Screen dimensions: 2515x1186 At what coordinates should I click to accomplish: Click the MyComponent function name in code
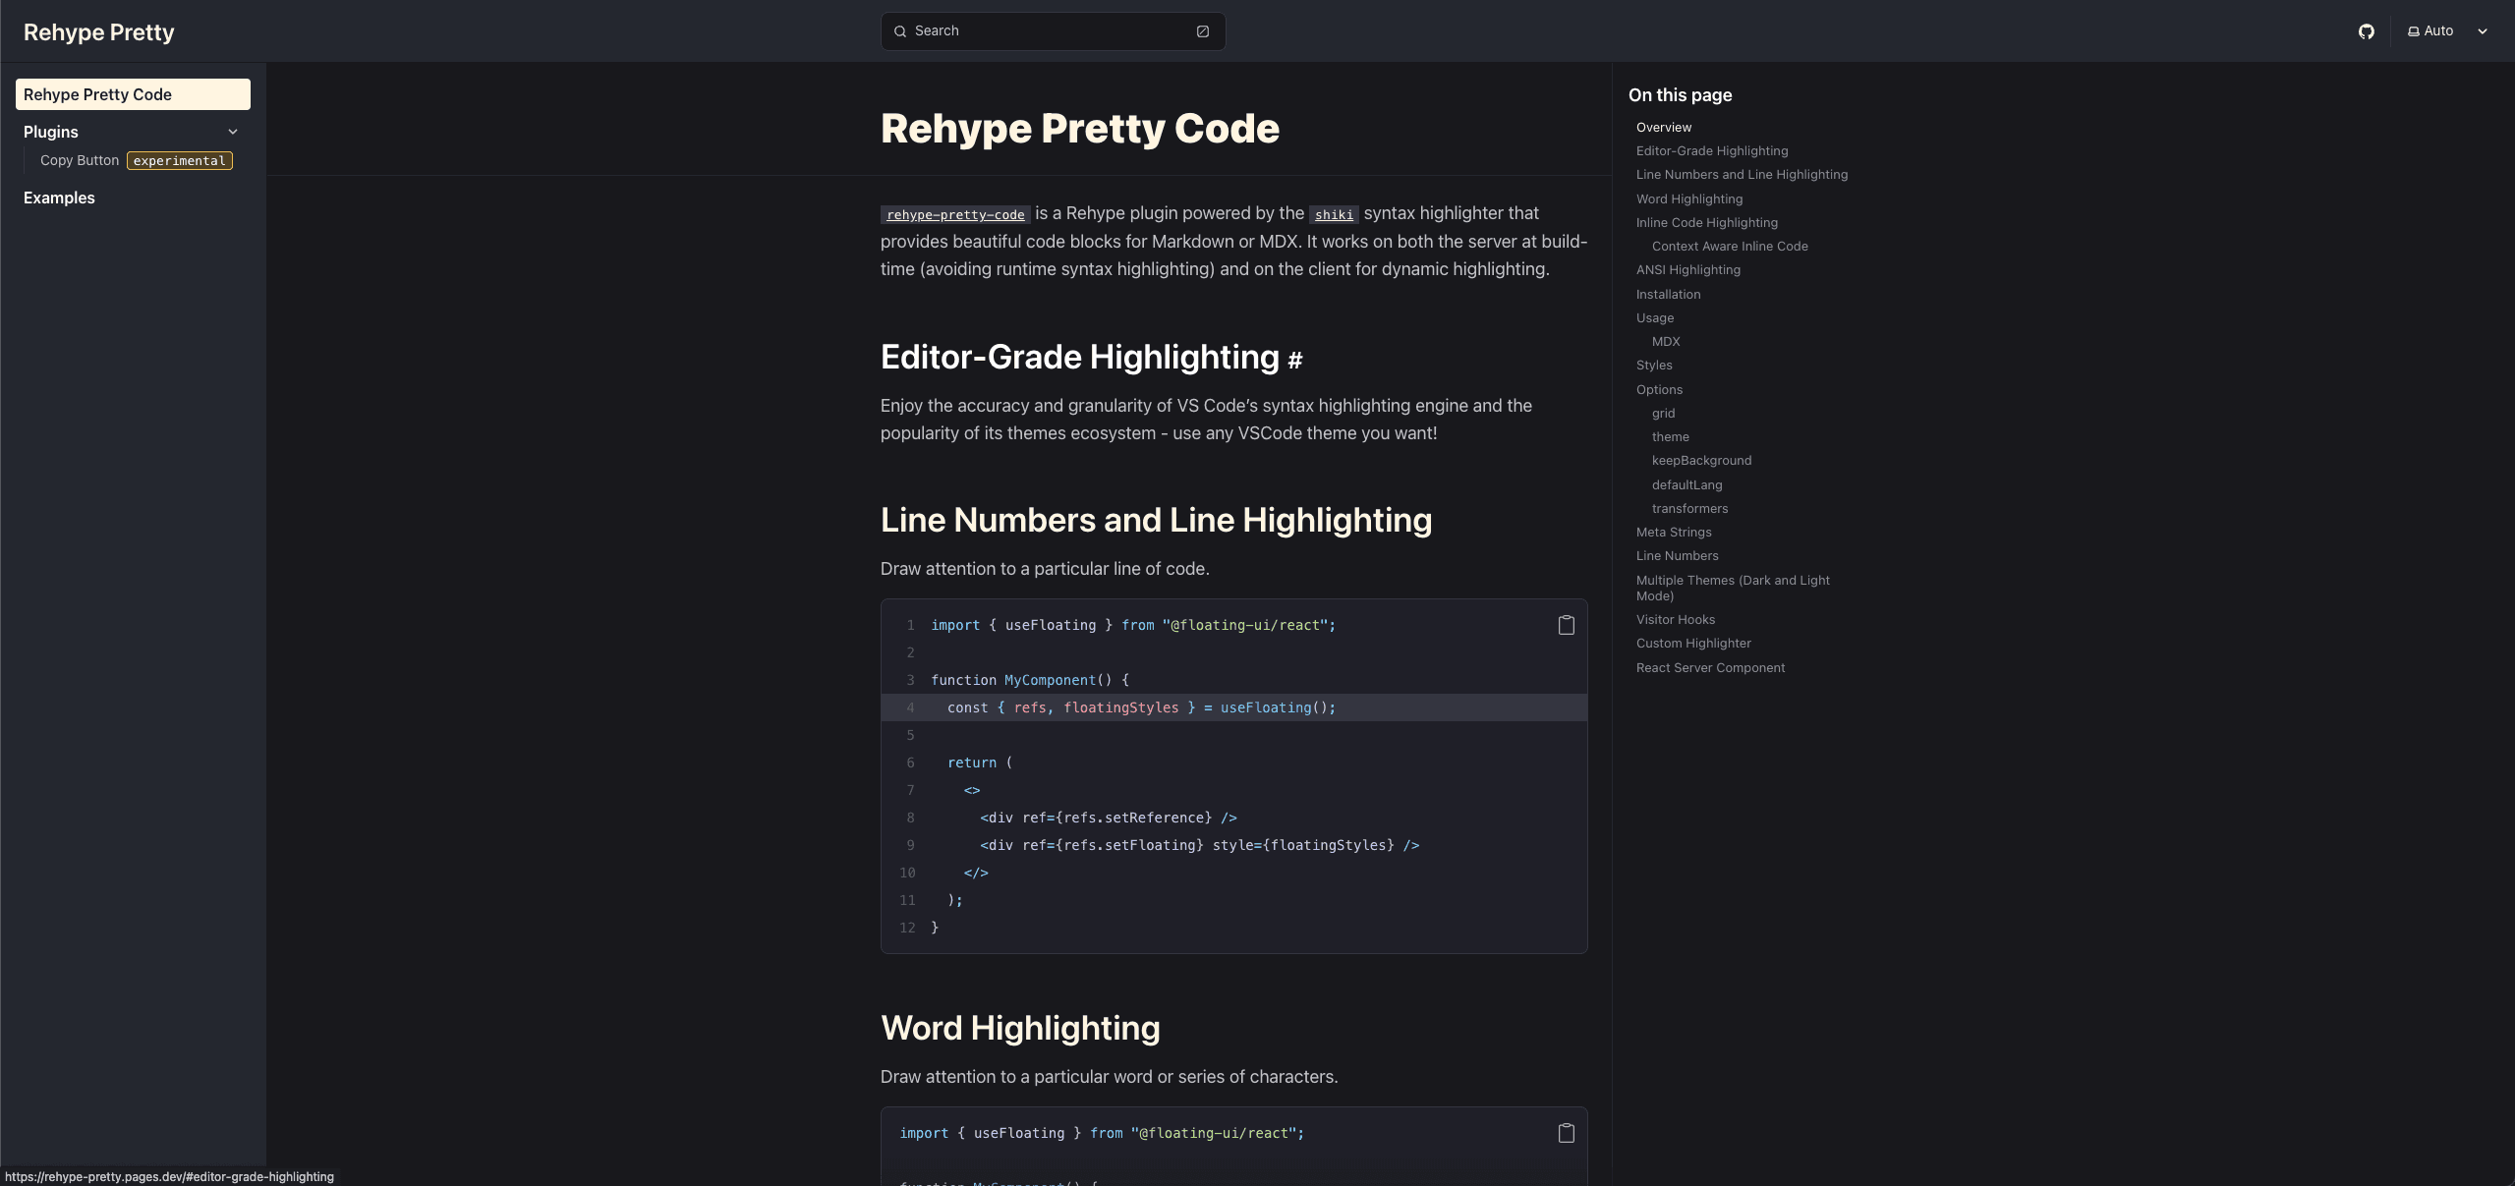tap(1050, 680)
